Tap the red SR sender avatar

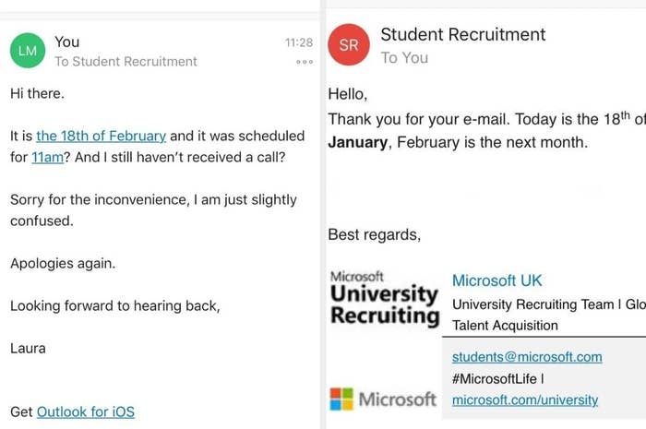[x=349, y=44]
